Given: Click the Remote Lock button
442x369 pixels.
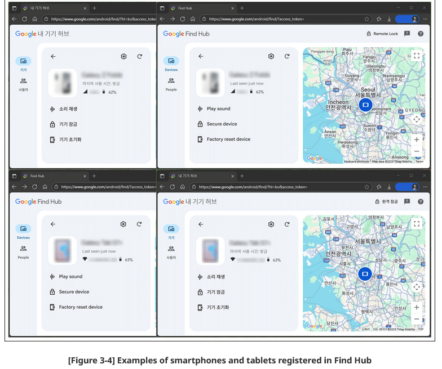Looking at the screenshot, I should tap(382, 34).
